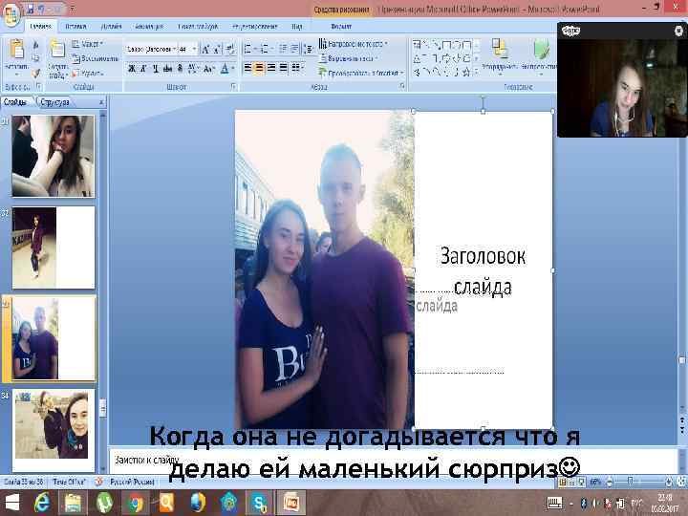Increase the list indent level

pos(294,49)
